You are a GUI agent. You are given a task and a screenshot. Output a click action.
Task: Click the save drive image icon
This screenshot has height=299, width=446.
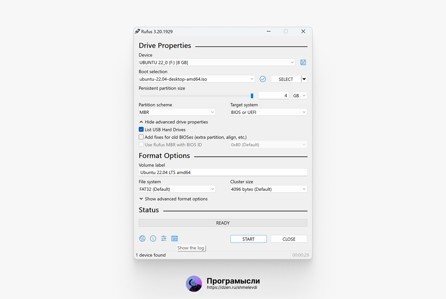(303, 62)
